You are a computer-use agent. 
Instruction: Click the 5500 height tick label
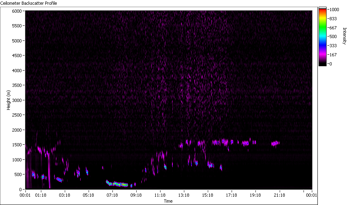click(x=17, y=26)
